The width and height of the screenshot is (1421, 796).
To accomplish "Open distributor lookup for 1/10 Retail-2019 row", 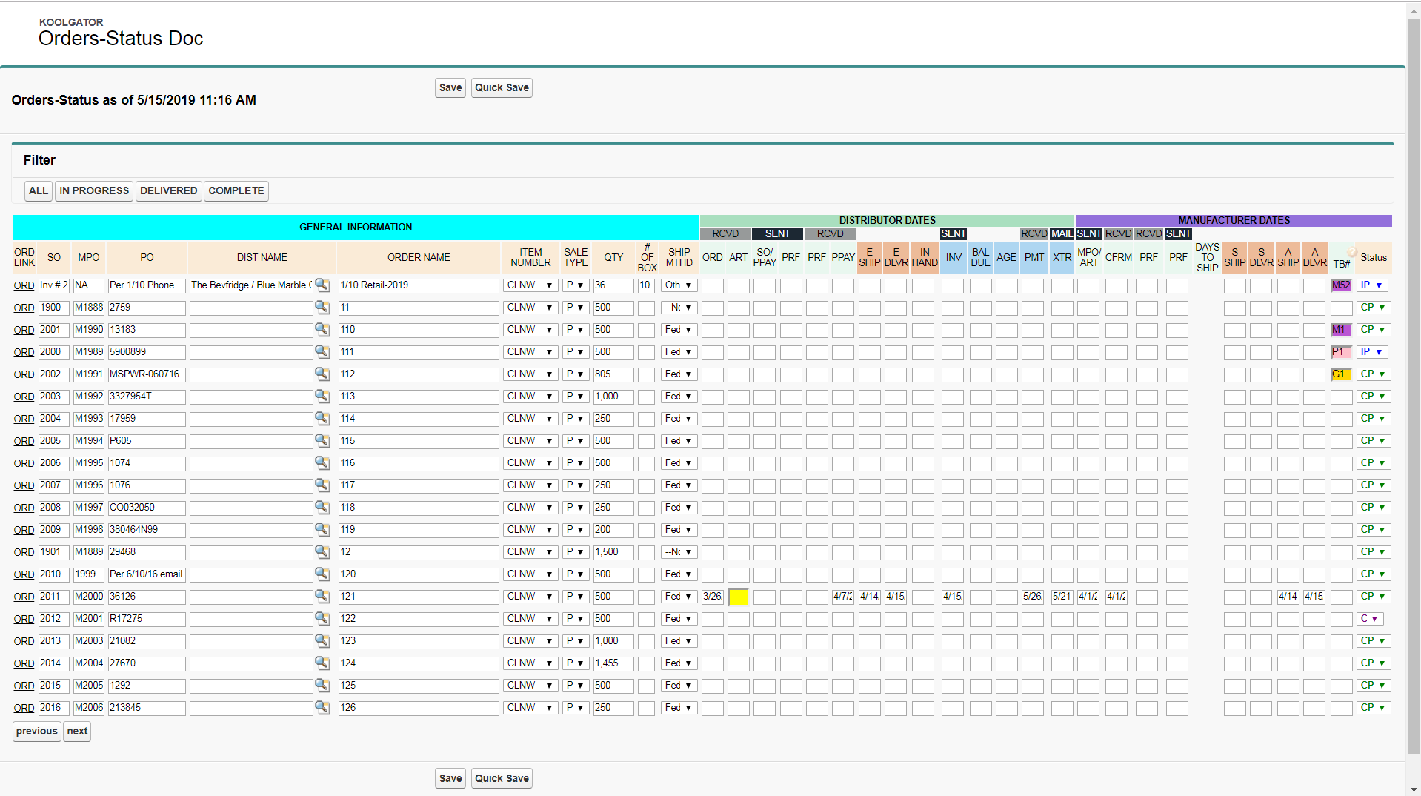I will click(322, 285).
